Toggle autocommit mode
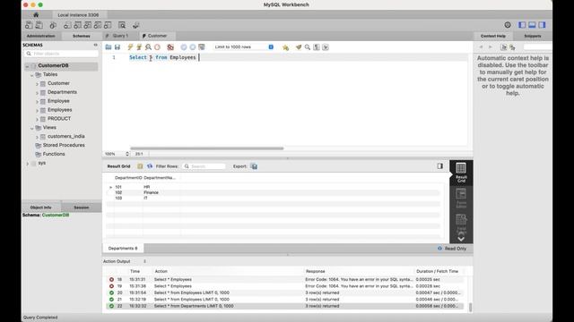 tap(201, 47)
